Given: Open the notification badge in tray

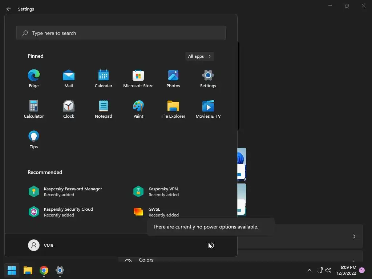Looking at the screenshot, I should tap(362, 270).
